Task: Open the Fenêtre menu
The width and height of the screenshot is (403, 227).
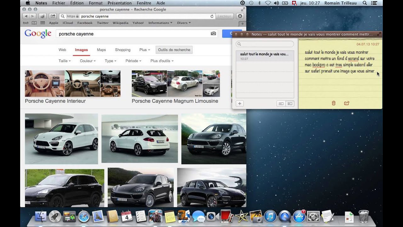Action: point(144,3)
